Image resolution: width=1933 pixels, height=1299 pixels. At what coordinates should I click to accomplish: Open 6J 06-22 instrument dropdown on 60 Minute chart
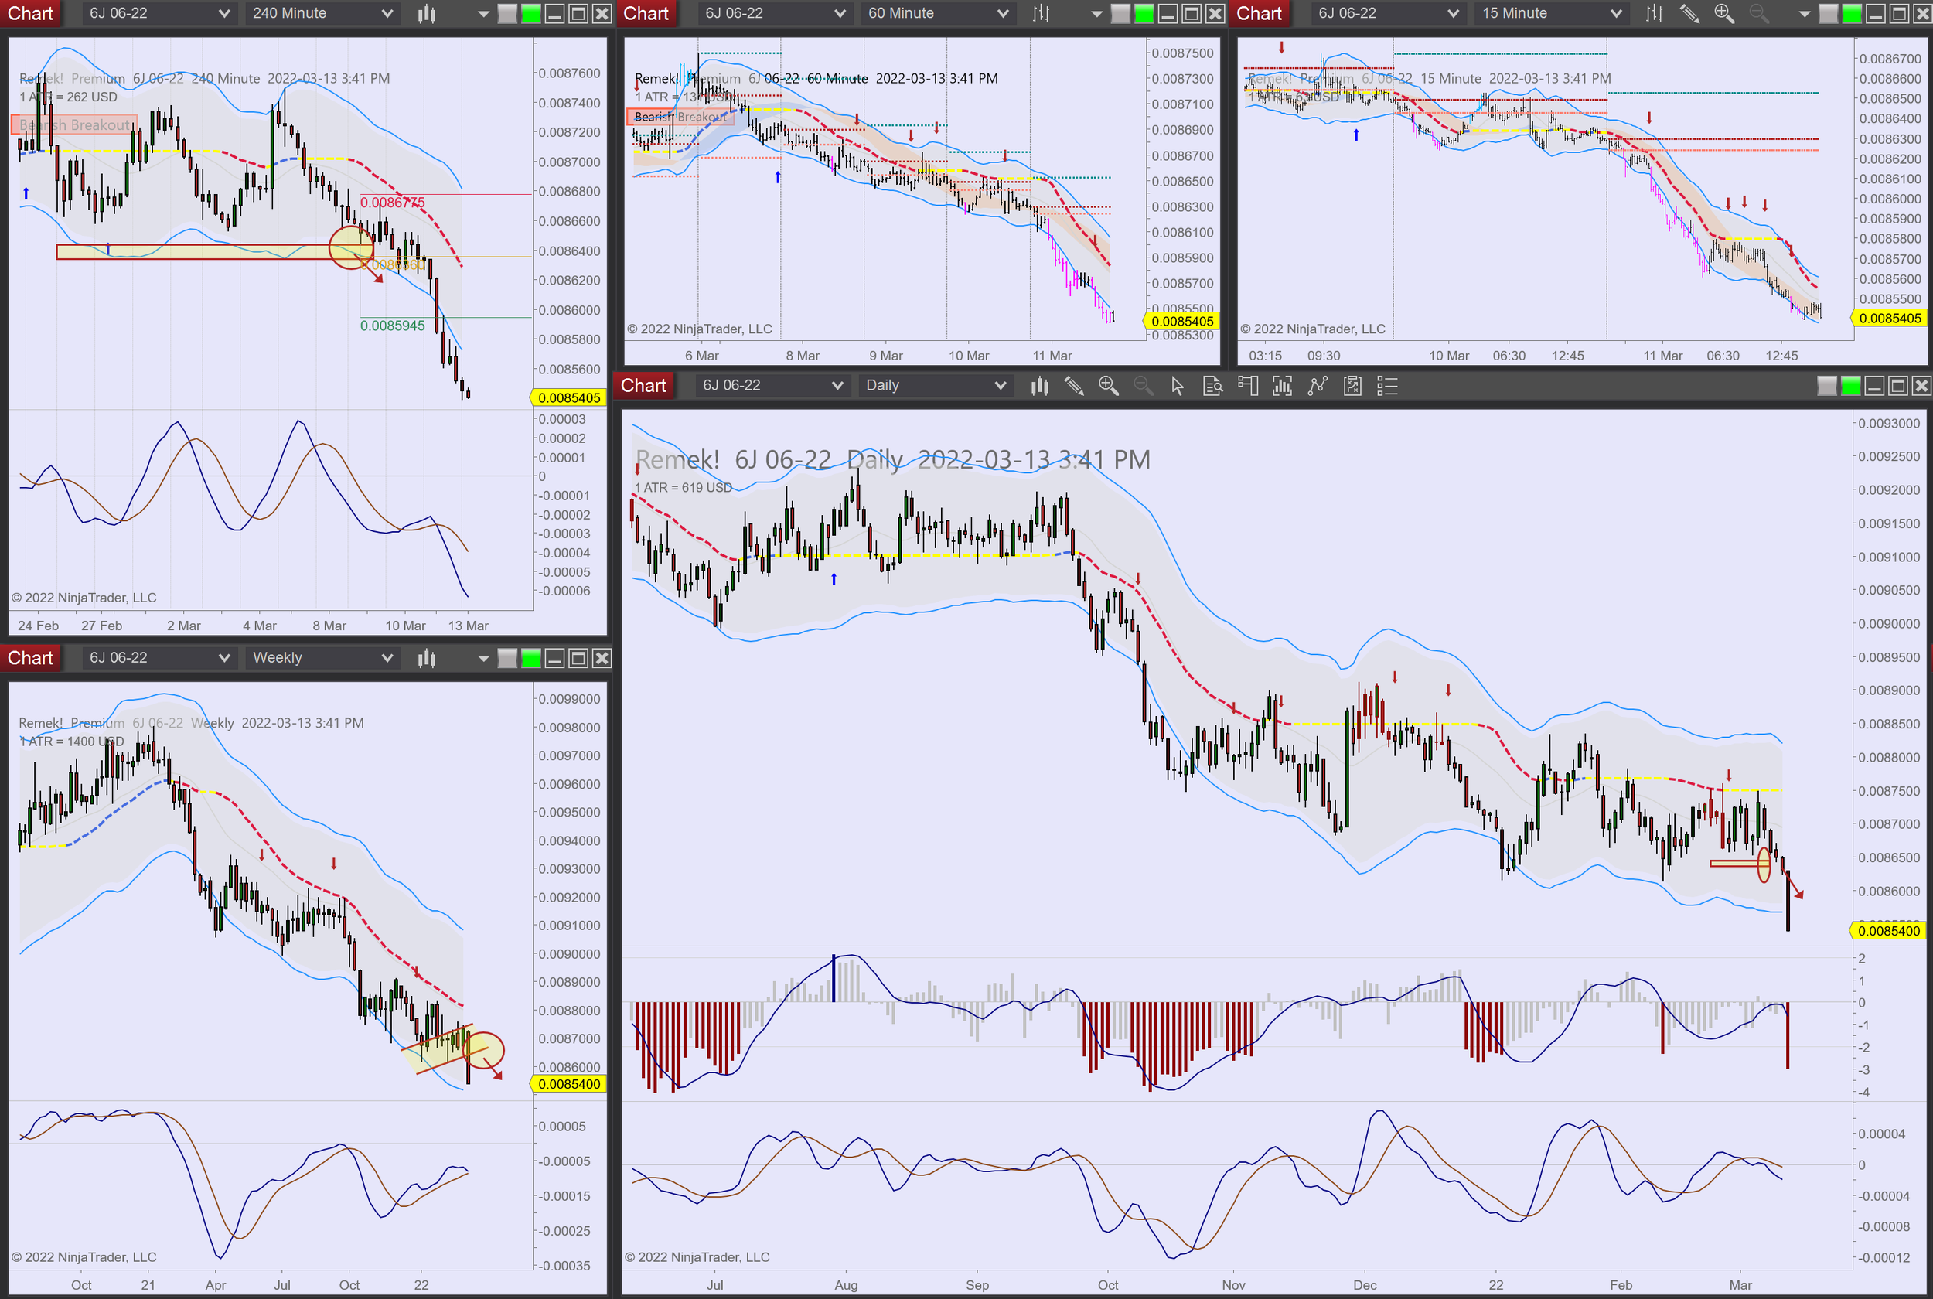pos(840,13)
